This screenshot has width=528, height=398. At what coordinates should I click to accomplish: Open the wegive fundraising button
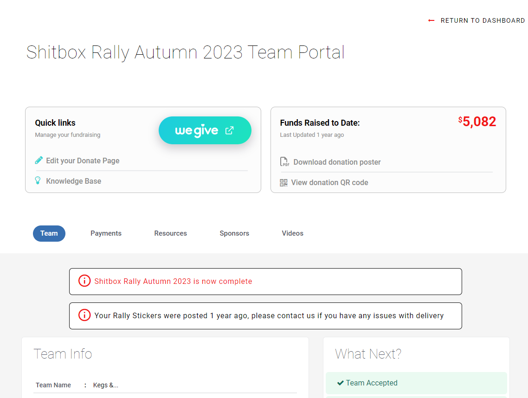[x=205, y=130]
